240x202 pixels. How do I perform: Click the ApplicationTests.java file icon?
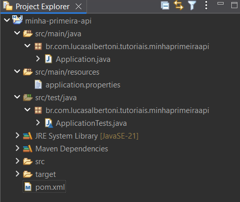tap(49, 123)
